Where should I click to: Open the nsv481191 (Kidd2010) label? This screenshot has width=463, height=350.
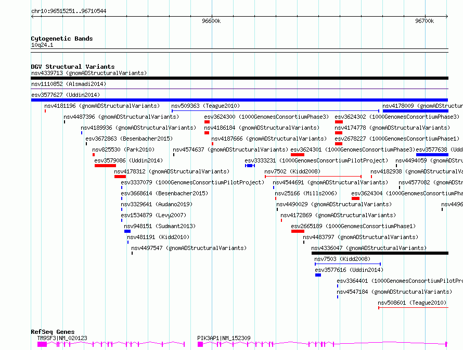tap(158, 237)
